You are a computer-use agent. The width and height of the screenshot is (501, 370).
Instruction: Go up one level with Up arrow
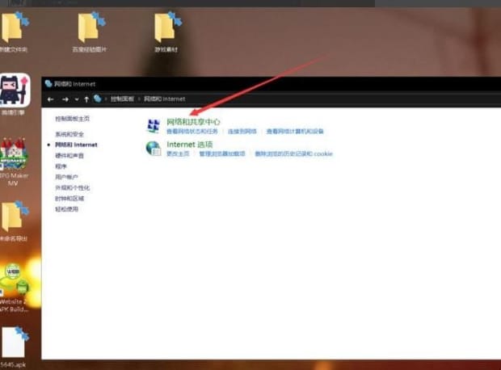click(x=86, y=99)
